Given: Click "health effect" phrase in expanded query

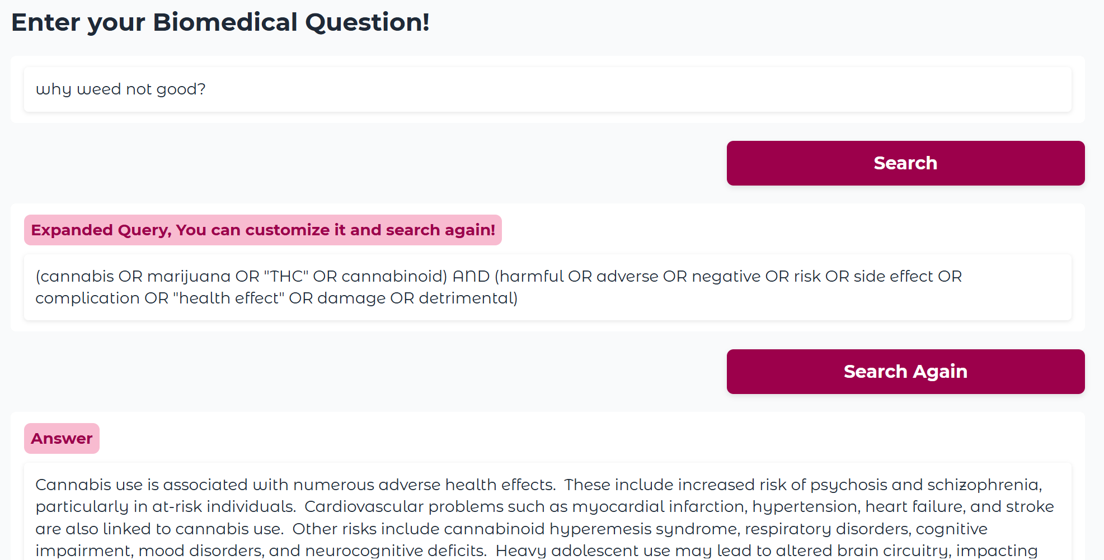Looking at the screenshot, I should 228,298.
